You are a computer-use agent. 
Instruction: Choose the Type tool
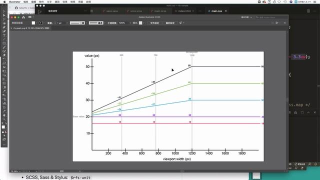[4, 35]
